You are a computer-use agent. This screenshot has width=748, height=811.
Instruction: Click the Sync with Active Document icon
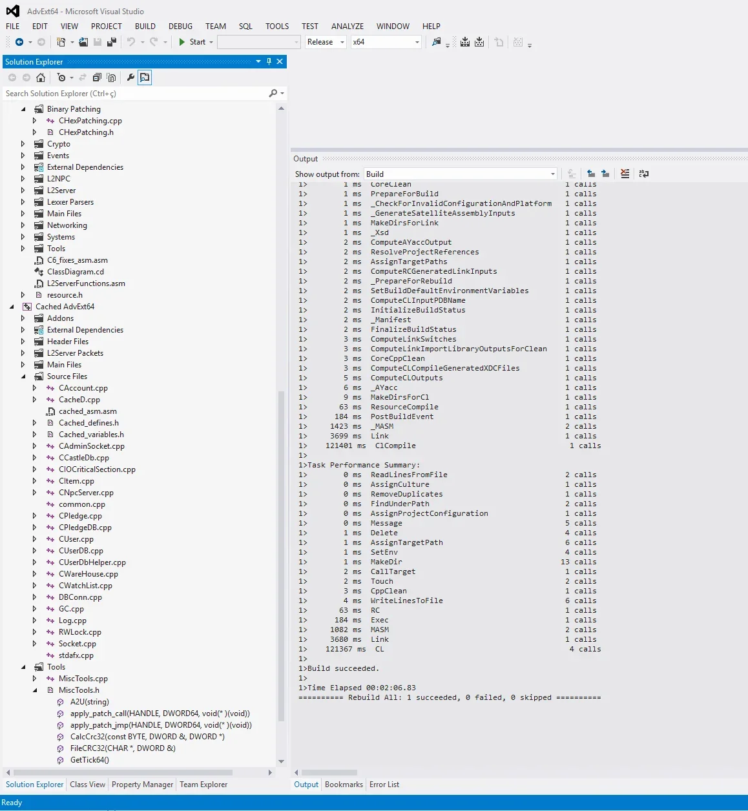coord(82,77)
